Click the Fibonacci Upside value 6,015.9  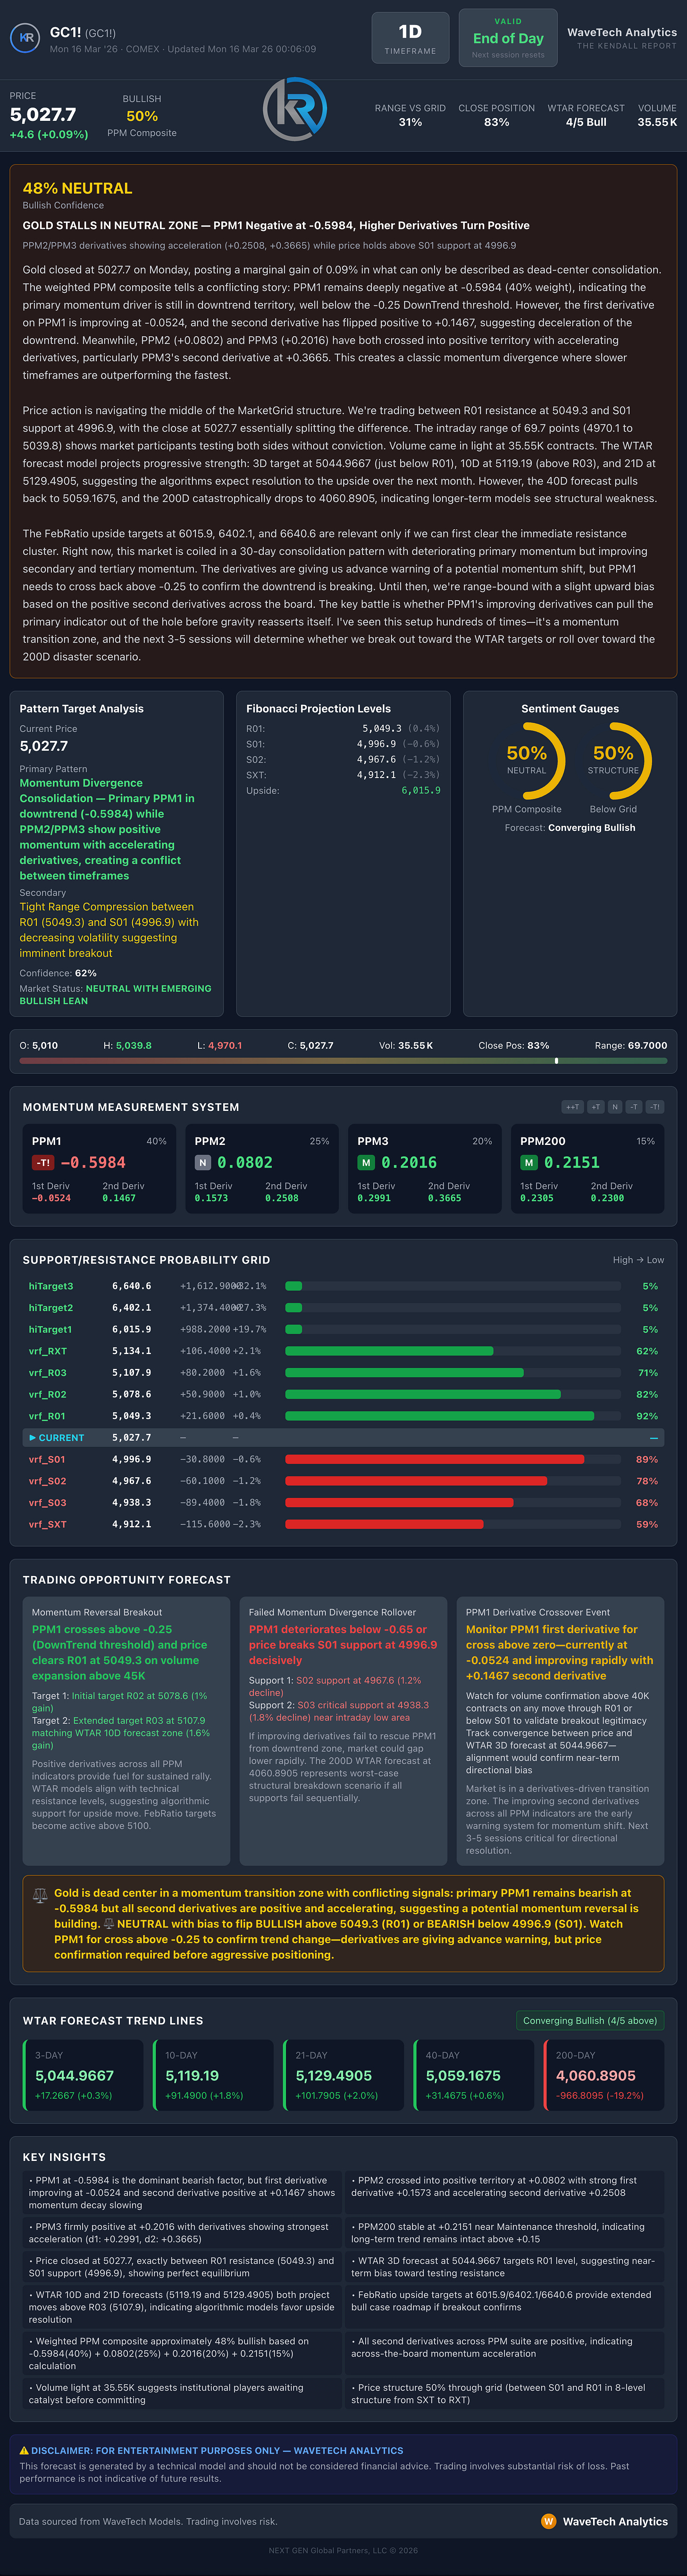point(421,791)
